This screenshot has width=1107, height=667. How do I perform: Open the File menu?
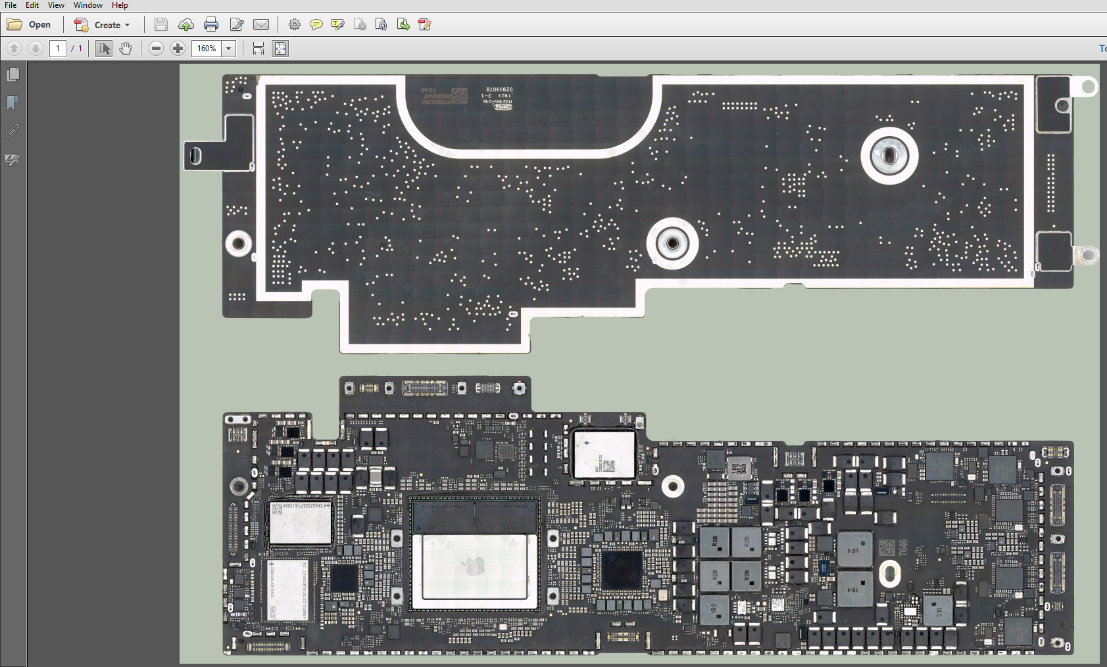click(x=11, y=5)
